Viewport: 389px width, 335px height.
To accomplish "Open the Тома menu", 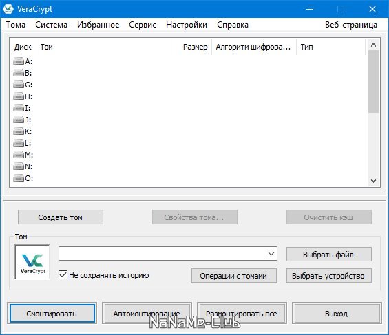I will coord(15,25).
